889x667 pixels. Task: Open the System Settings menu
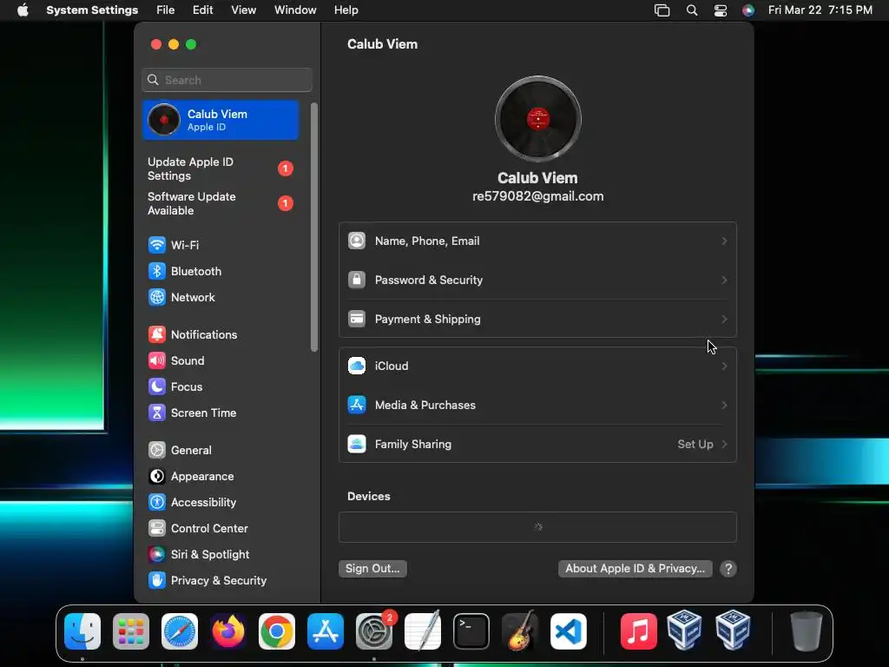click(x=92, y=10)
